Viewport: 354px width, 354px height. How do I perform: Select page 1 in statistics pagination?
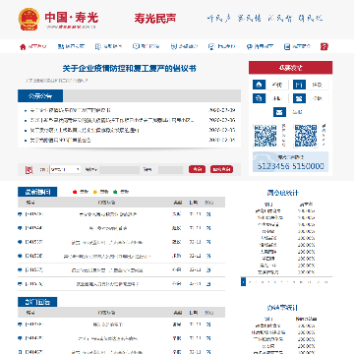tap(243, 281)
